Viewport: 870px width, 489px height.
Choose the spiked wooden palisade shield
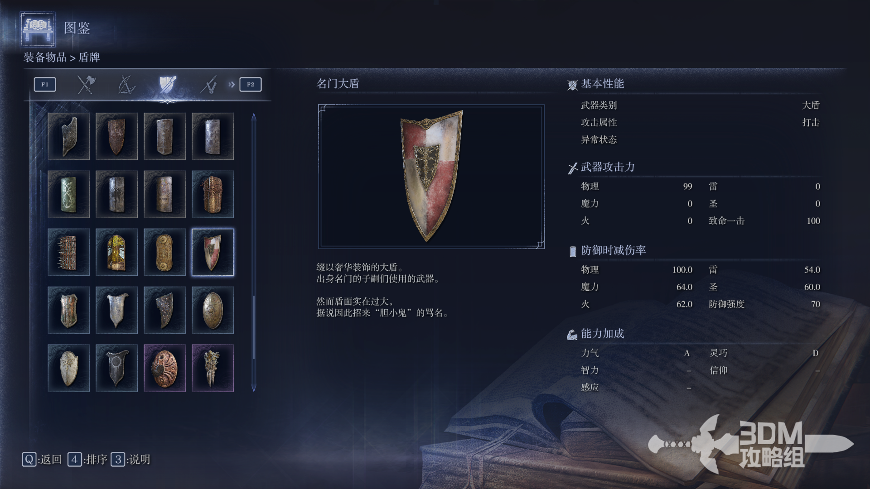click(68, 252)
